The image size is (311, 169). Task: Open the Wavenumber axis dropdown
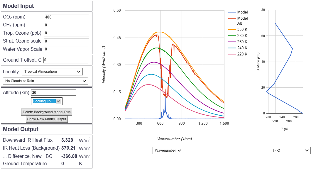tap(168, 151)
